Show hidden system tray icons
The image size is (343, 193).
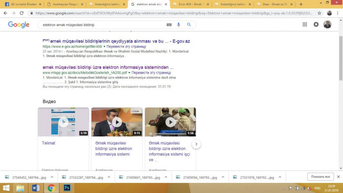[285, 188]
